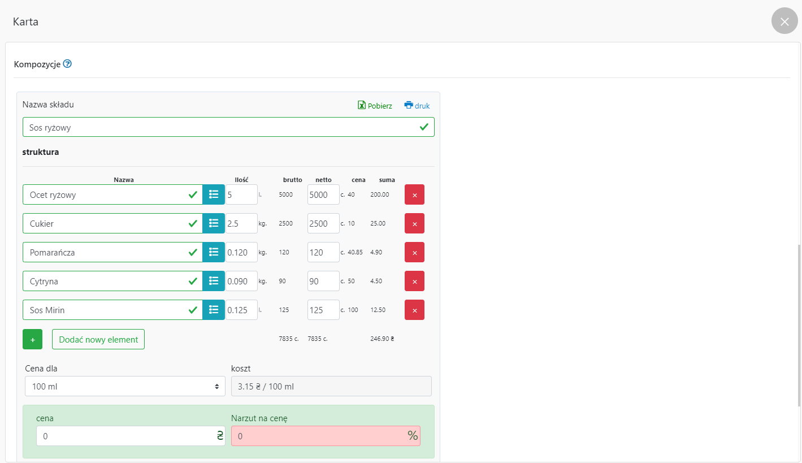Viewport: 802px width, 463px height.
Task: Click Dodać nowy element button
Action: tap(98, 339)
